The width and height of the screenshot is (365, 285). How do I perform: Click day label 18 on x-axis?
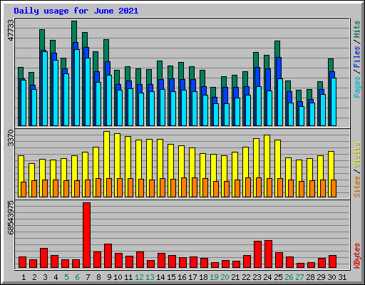click(203, 277)
